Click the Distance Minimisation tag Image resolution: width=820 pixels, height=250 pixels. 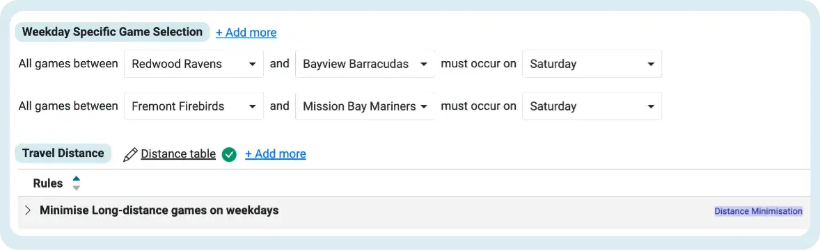[x=758, y=211]
